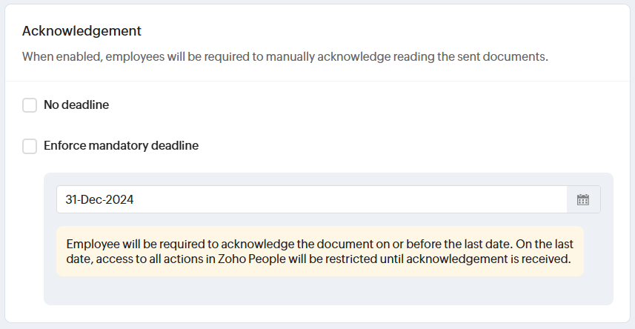The width and height of the screenshot is (635, 329).
Task: Click the 31-Dec-2024 date text
Action: click(99, 199)
